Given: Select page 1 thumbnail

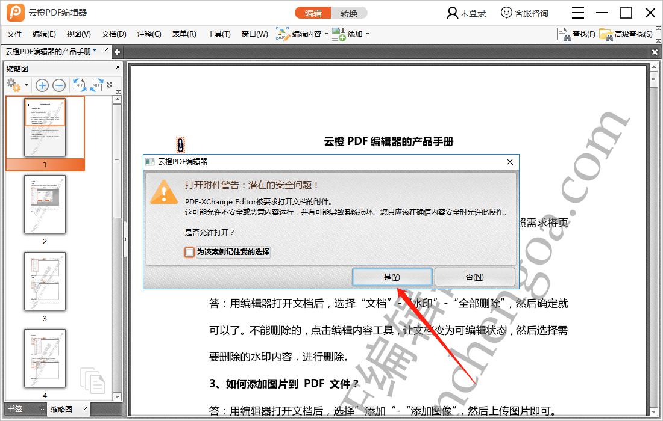Looking at the screenshot, I should click(45, 128).
